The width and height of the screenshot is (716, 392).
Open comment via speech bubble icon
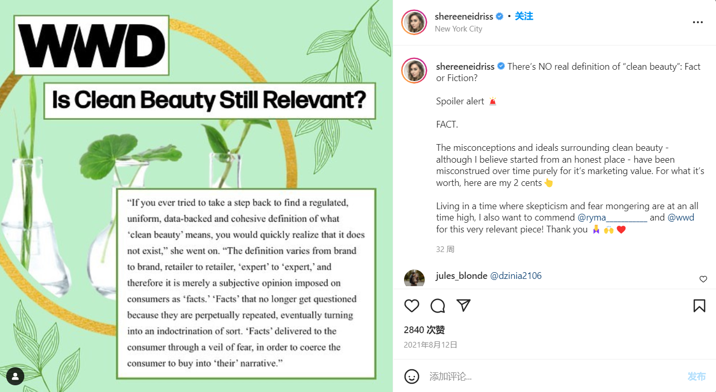[438, 306]
